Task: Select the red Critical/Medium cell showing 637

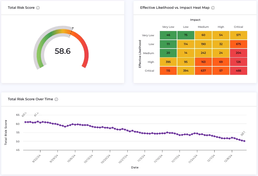Action: click(x=203, y=70)
